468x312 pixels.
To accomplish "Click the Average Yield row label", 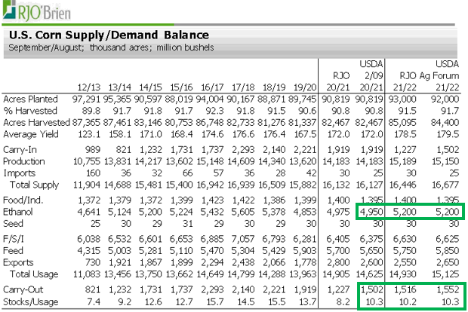I will pos(29,133).
